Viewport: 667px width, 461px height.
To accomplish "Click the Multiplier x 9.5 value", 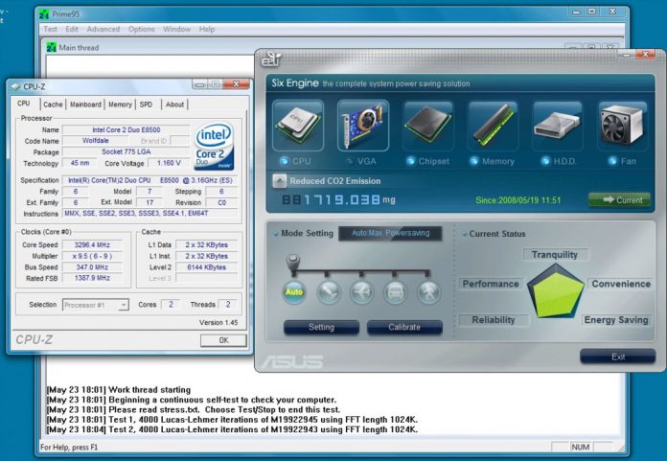I will coord(92,256).
